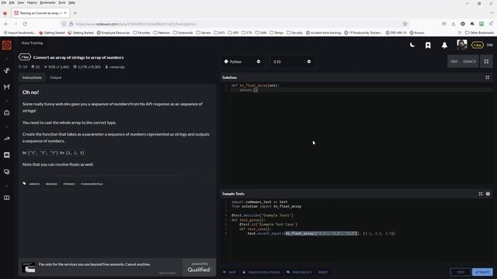
Task: Open the Security bookmark folder
Action: tap(294, 33)
